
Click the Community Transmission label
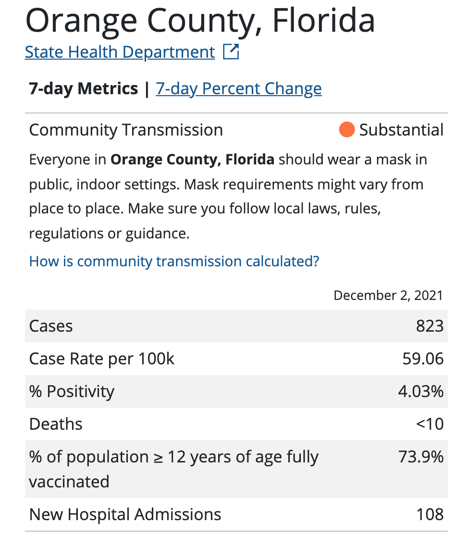(126, 130)
